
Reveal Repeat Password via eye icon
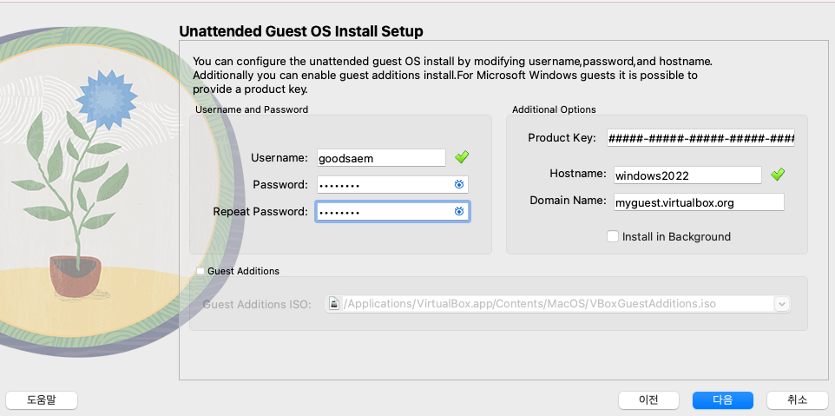[x=459, y=211]
